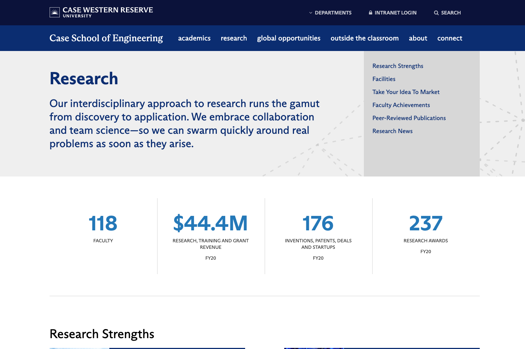Open the connect menu

coord(450,38)
